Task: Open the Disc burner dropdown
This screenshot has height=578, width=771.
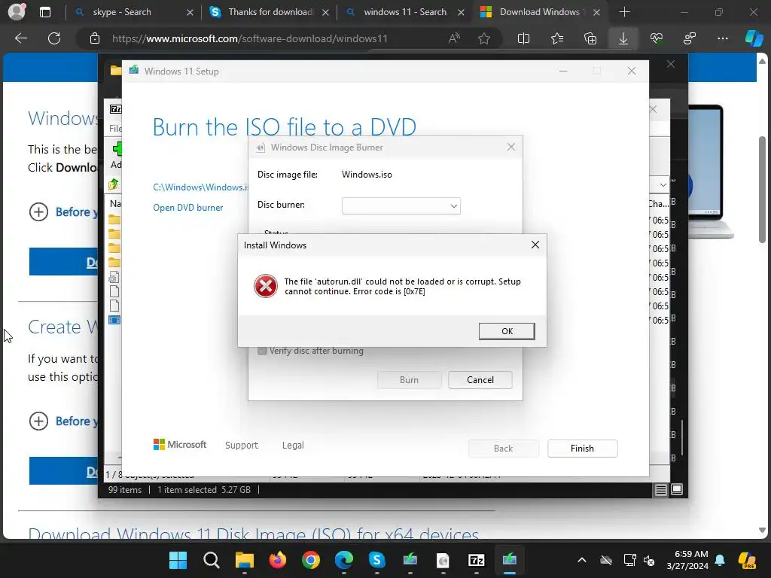Action: [401, 206]
